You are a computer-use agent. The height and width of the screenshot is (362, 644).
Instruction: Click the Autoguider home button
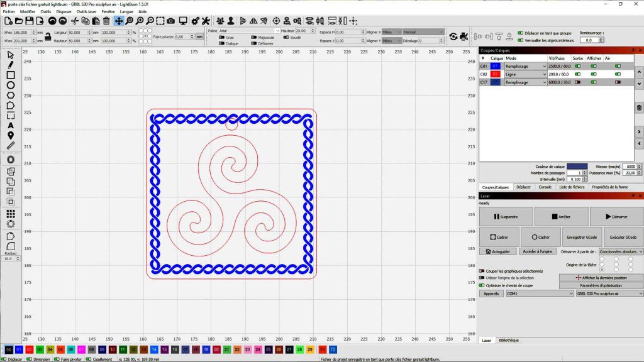click(x=498, y=251)
